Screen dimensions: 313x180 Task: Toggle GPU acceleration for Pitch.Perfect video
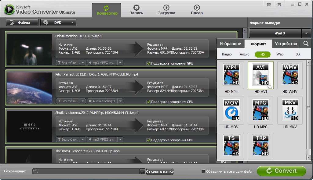coord(148,102)
